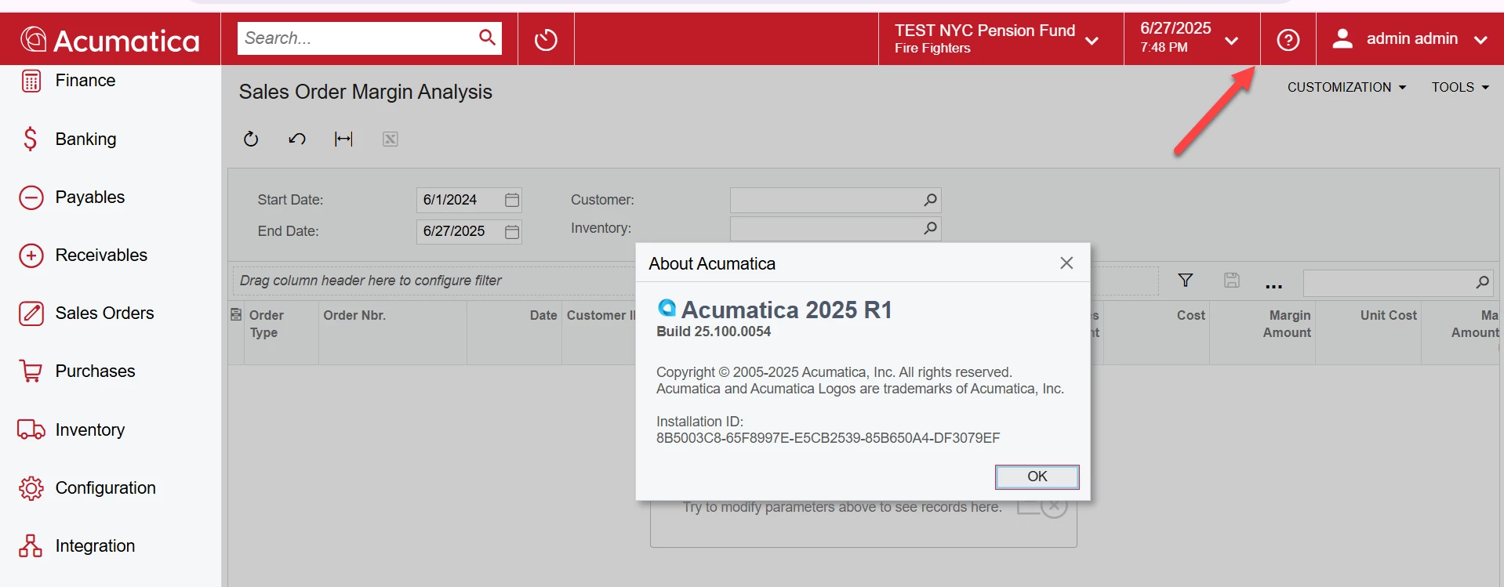Click the search magnifier icon
1504x587 pixels.
pyautogui.click(x=487, y=38)
